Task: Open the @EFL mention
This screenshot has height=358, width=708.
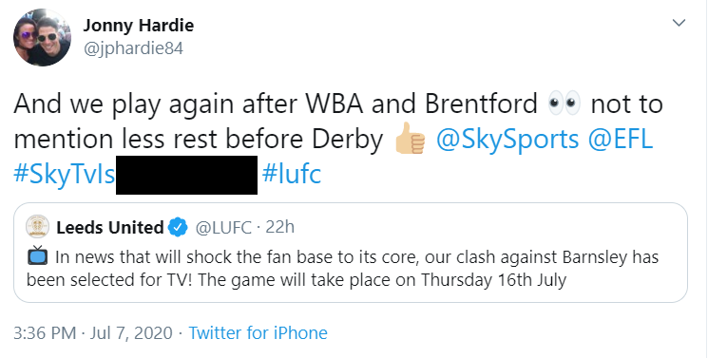Action: click(621, 139)
